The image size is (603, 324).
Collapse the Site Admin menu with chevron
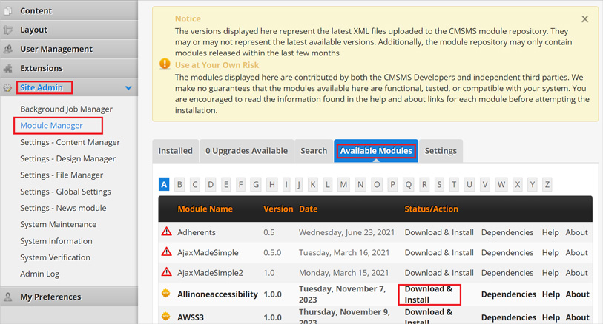[x=128, y=88]
